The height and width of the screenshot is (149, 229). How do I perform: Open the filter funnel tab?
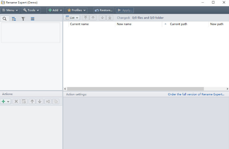tap(23, 19)
